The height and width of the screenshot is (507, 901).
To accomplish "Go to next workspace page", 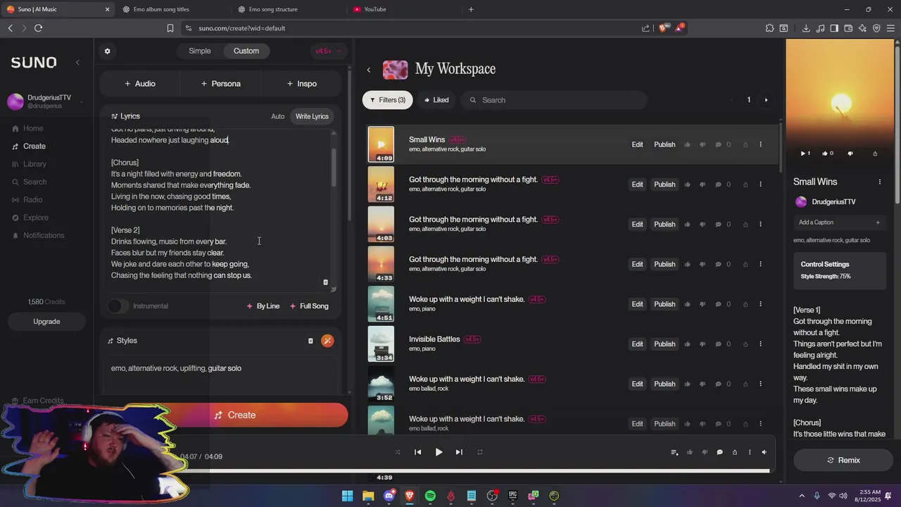I will point(767,100).
